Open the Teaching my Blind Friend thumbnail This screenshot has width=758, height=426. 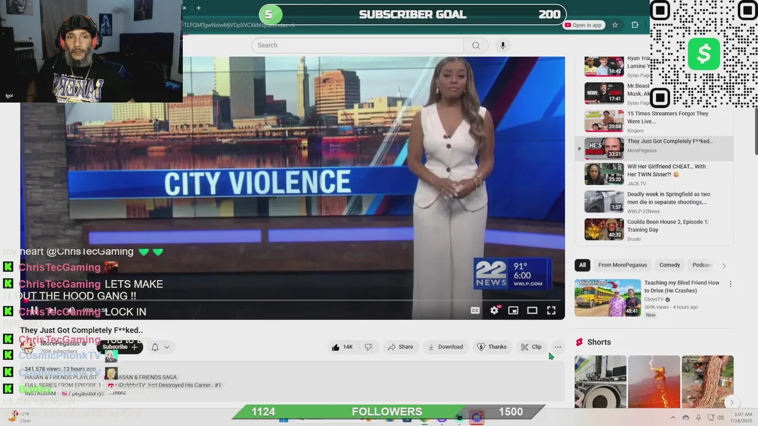click(608, 298)
